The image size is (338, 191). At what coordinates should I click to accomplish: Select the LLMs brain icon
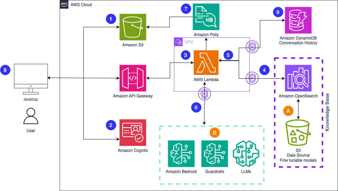point(246,154)
